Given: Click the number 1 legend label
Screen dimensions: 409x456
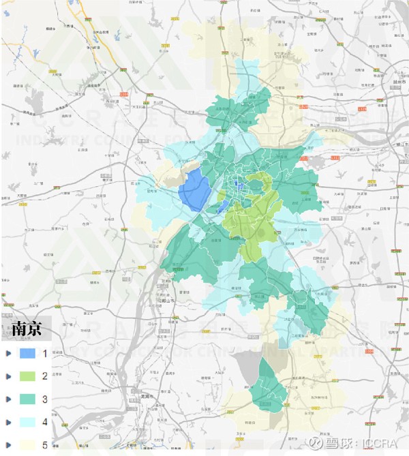Looking at the screenshot, I should pos(45,353).
